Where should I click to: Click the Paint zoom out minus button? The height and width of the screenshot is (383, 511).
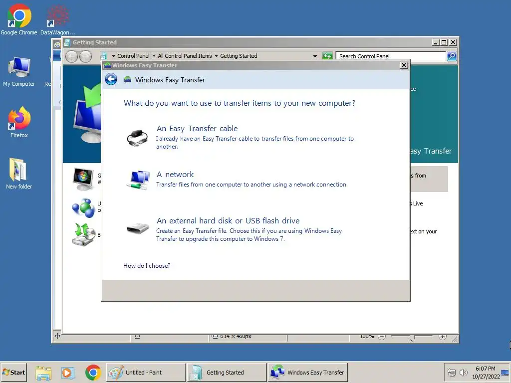tap(382, 337)
